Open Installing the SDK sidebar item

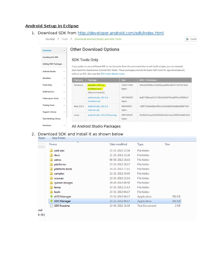point(50,57)
